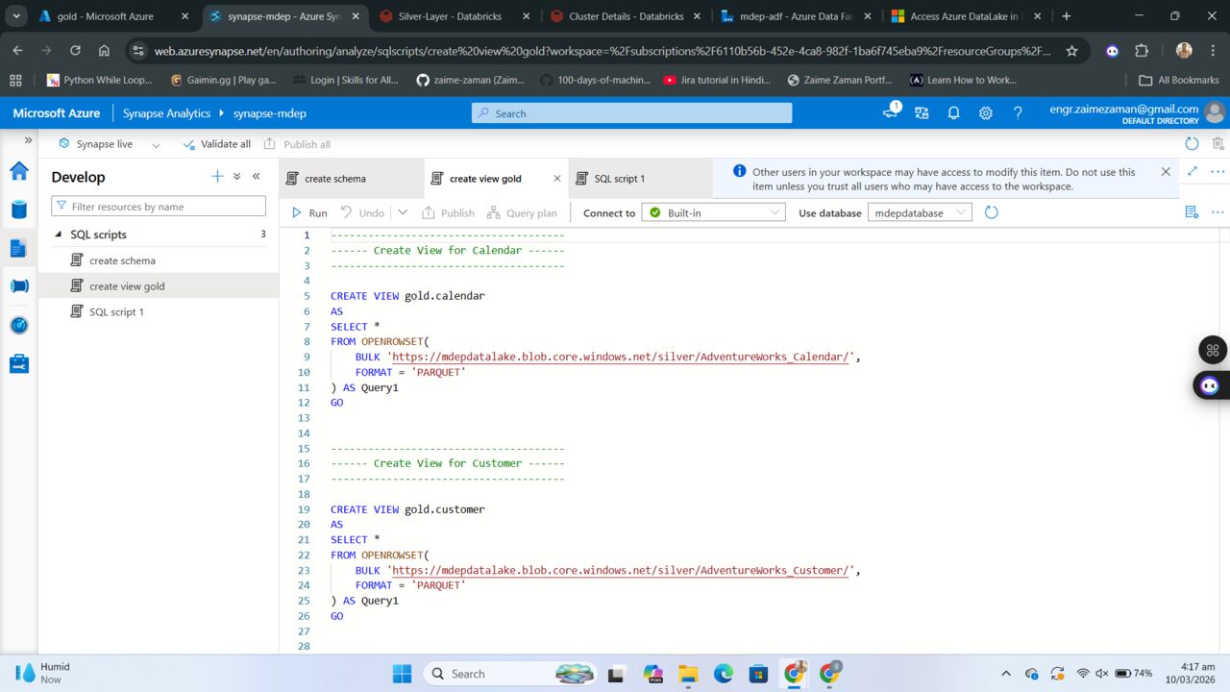Screen dimensions: 1230x692
Task: Switch to Silver-Layer Databricks browser tab
Action: [x=454, y=16]
